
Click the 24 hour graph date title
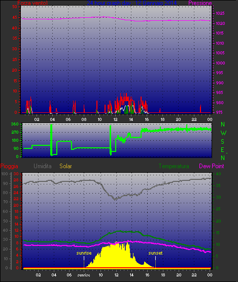point(131,3)
